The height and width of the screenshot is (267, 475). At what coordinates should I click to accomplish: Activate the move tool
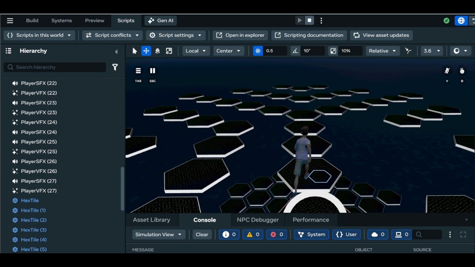point(146,51)
